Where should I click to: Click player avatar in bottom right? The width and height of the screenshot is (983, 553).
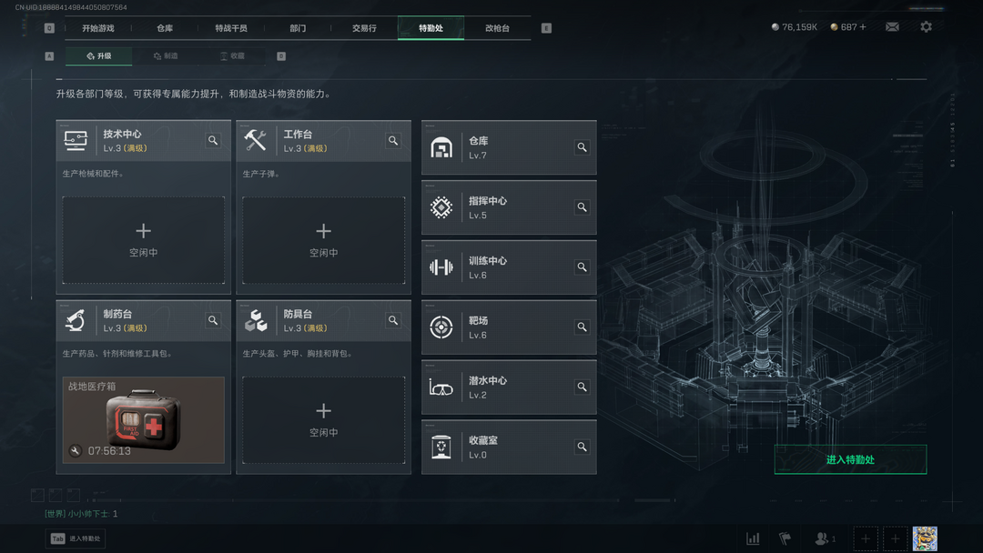pos(925,538)
